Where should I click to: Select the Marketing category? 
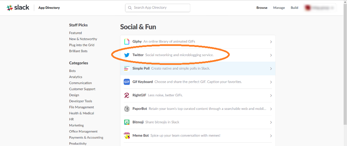tap(76, 125)
